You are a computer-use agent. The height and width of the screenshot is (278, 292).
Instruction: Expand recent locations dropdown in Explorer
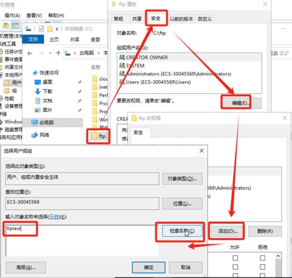tap(50, 53)
